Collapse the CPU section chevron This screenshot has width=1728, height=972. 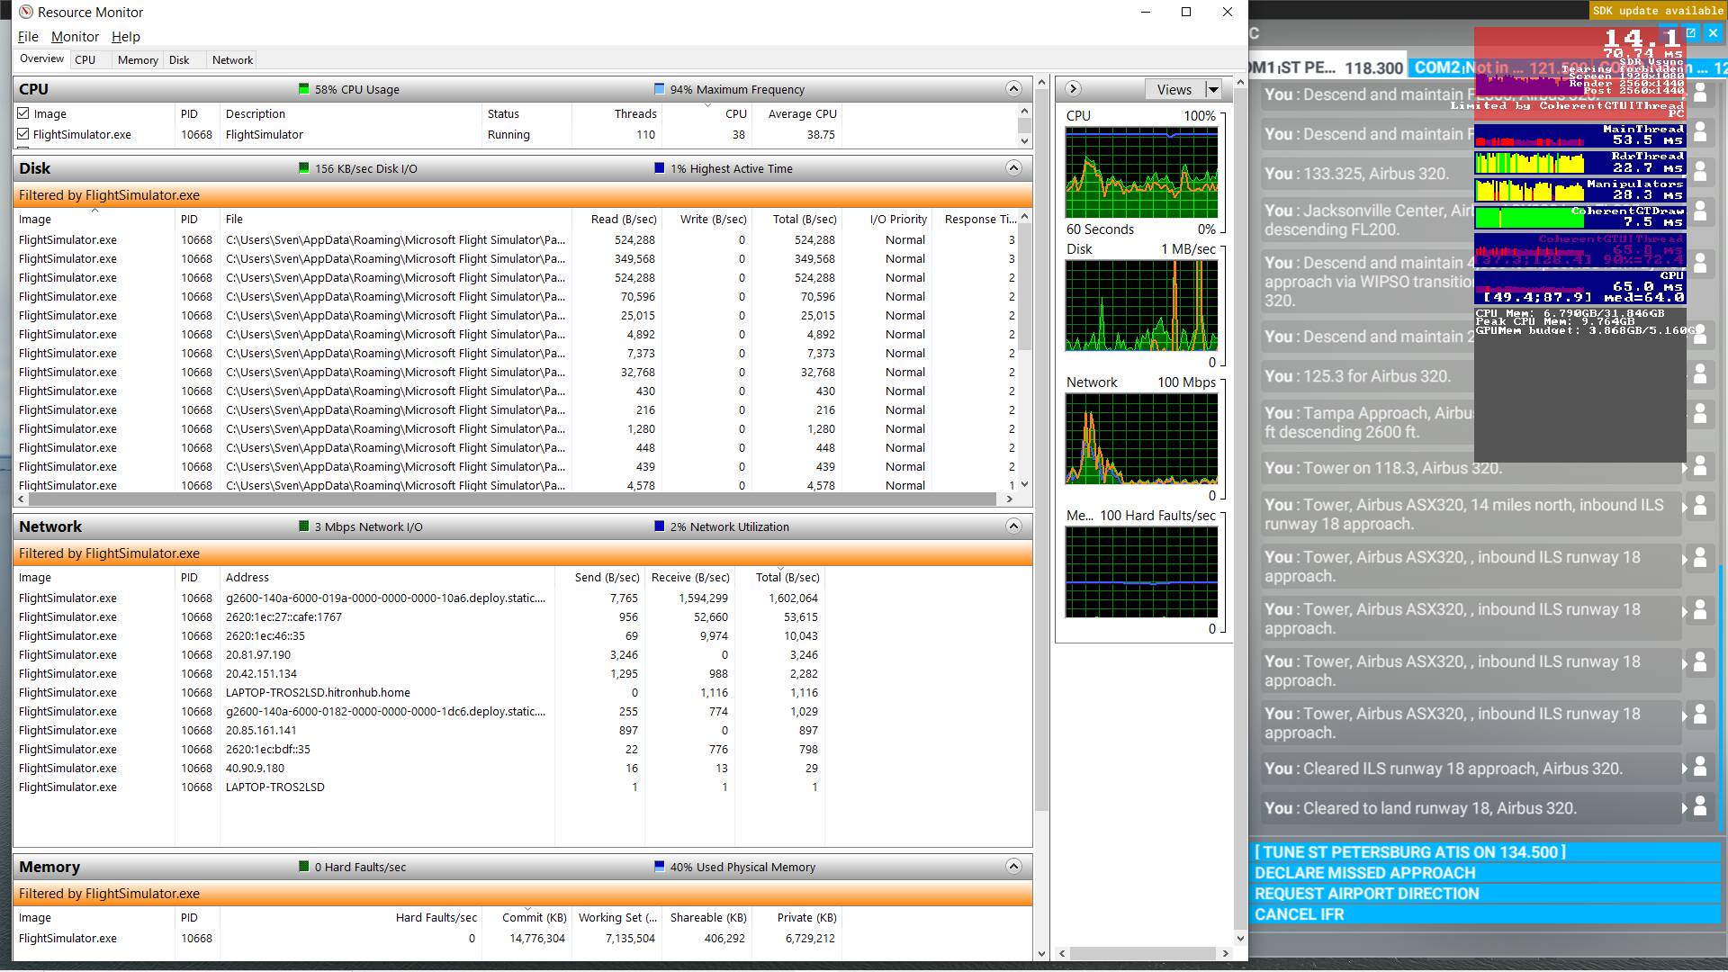pyautogui.click(x=1013, y=88)
